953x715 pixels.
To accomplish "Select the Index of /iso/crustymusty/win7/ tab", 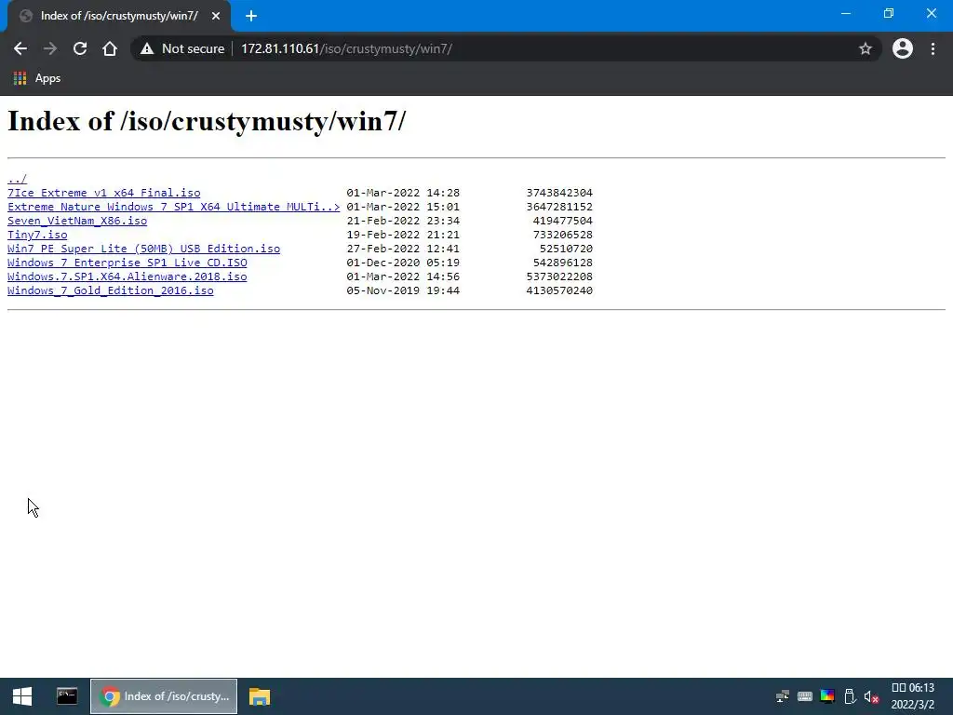I will [118, 17].
